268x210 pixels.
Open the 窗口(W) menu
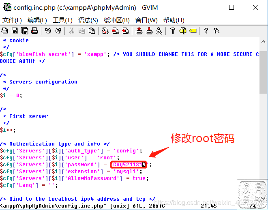146,20
